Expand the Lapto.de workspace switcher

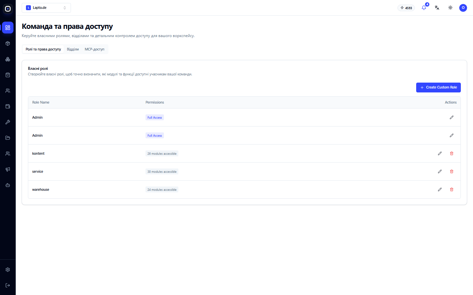pos(46,8)
